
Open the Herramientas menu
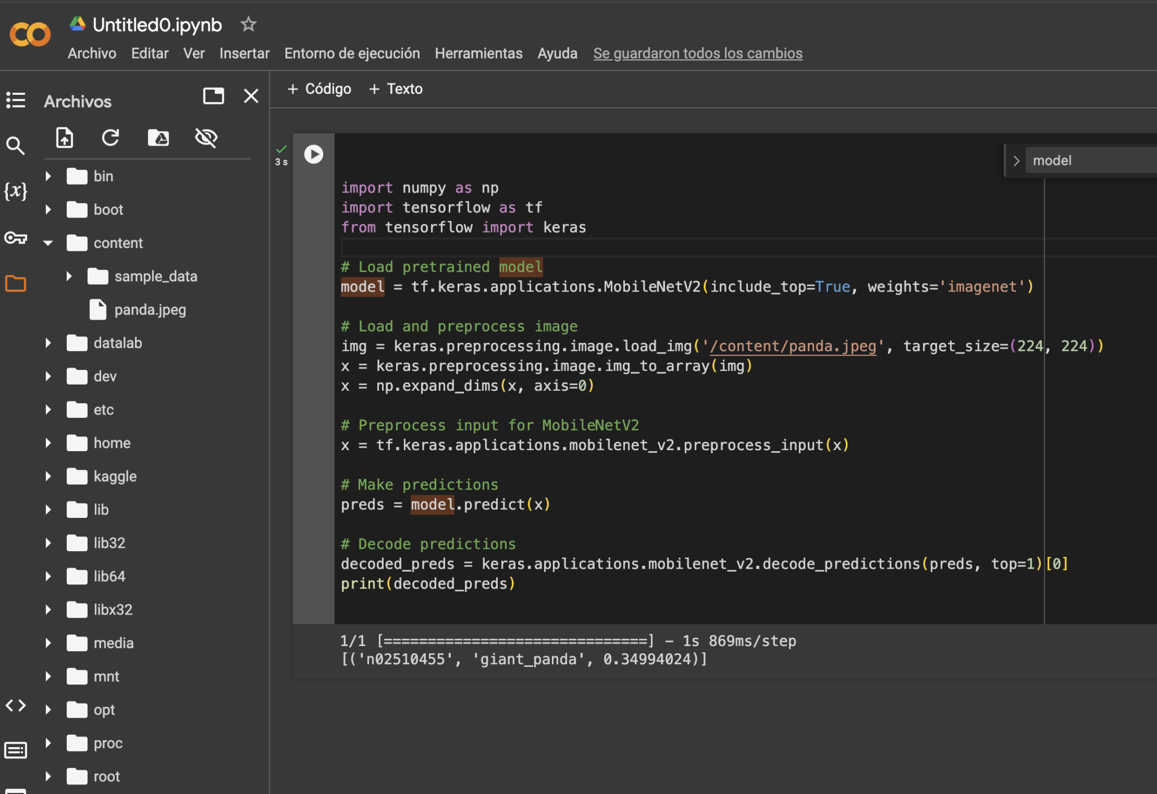tap(479, 54)
